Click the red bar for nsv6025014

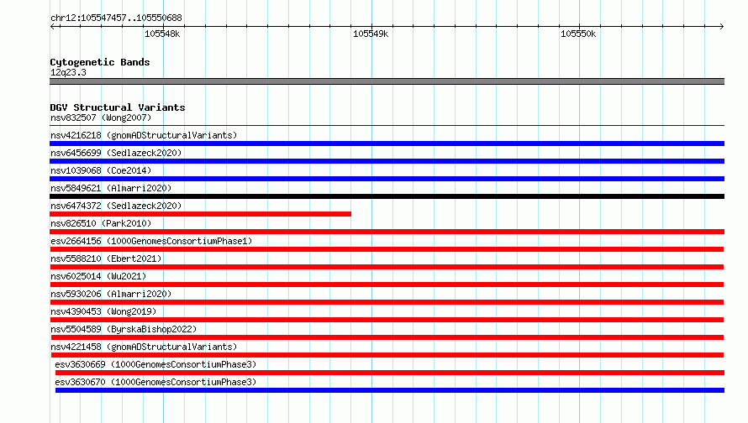click(387, 285)
